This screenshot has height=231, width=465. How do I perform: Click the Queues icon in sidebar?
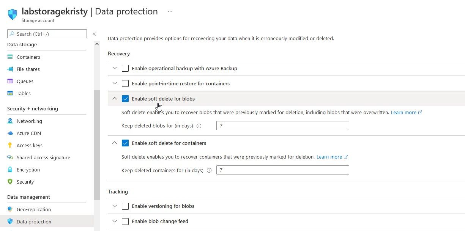10,81
